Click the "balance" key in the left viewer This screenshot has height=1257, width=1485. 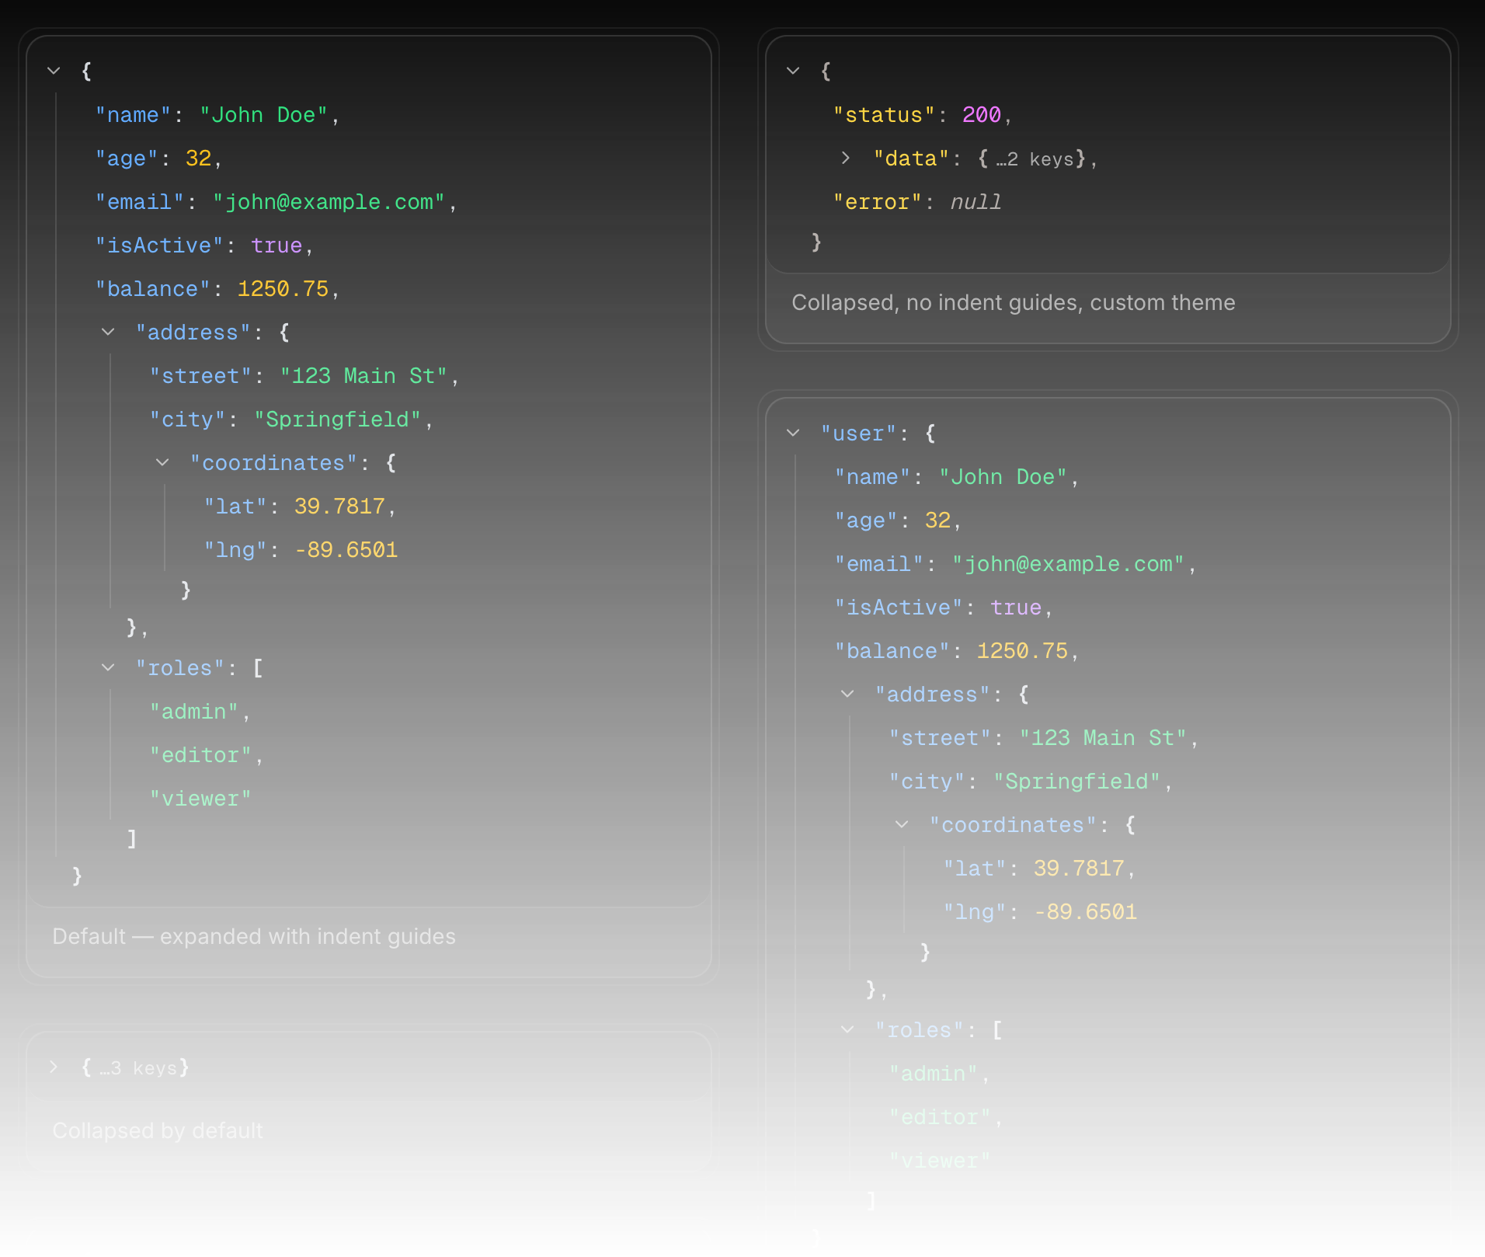point(153,289)
